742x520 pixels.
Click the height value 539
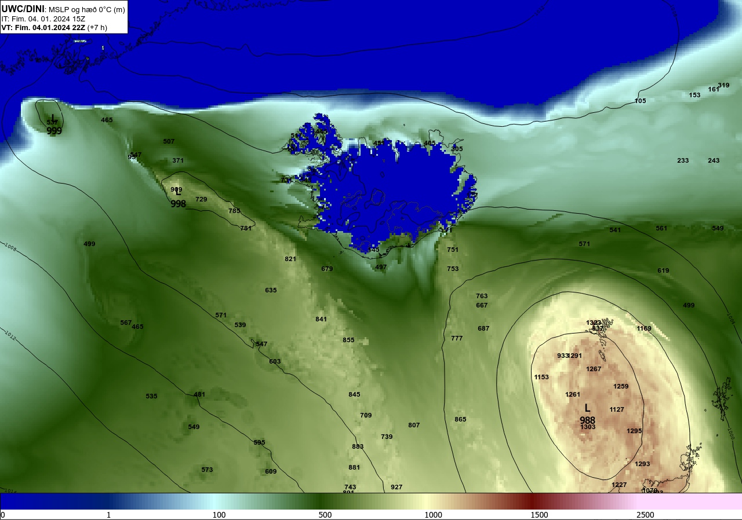(240, 325)
